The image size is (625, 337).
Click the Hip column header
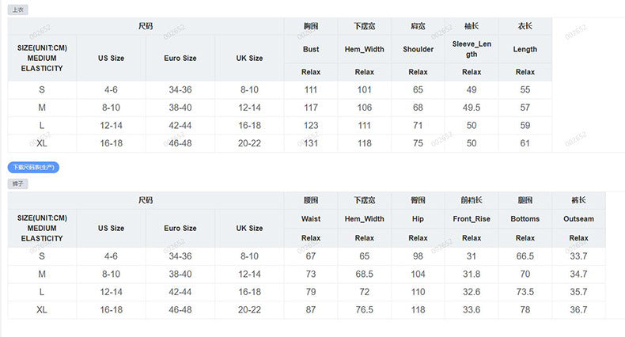[418, 218]
